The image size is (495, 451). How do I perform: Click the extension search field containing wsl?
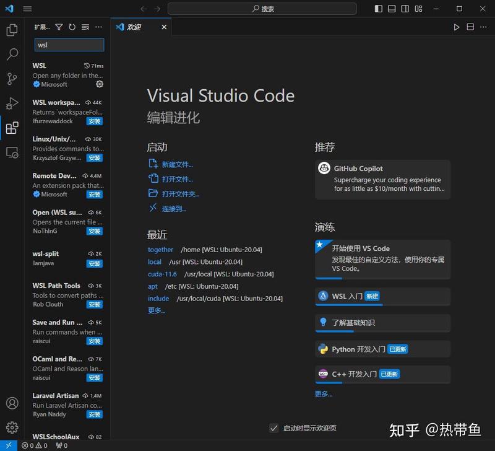coord(69,45)
